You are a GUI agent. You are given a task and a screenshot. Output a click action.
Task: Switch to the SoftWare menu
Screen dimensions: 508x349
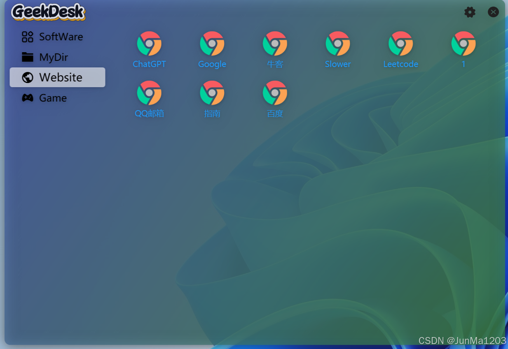[58, 37]
